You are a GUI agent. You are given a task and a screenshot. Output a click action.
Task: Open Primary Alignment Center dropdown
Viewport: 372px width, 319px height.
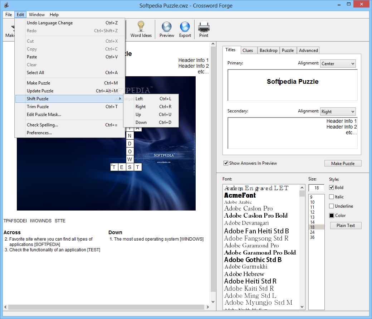point(338,63)
